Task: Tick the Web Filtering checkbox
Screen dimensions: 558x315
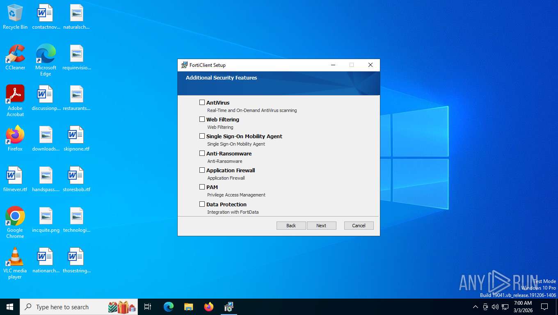Action: [x=202, y=119]
